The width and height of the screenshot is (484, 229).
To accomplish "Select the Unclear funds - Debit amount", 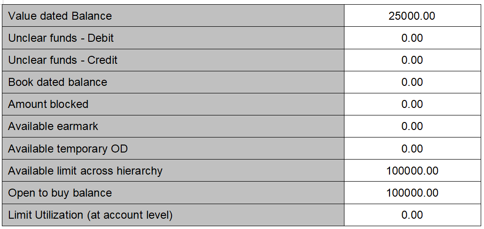I will pos(412,38).
